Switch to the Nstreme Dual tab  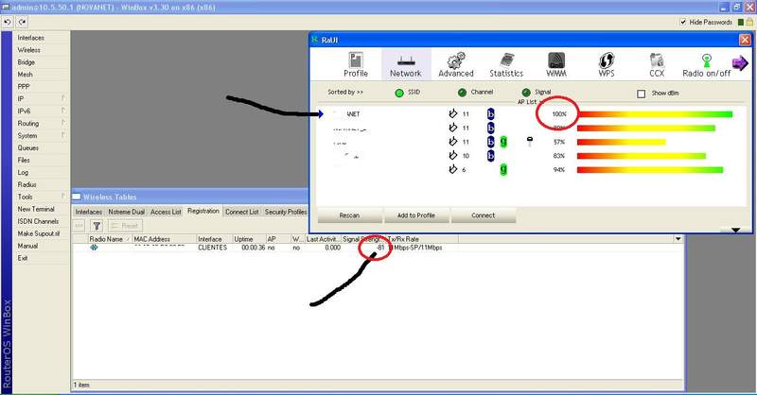point(127,212)
